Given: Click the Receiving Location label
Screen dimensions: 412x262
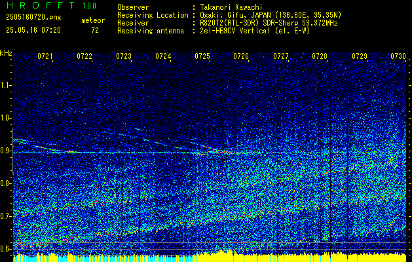Looking at the screenshot, I should pos(153,15).
